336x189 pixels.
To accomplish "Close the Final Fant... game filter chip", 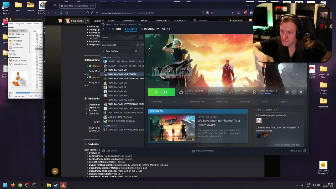I will click(x=88, y=21).
